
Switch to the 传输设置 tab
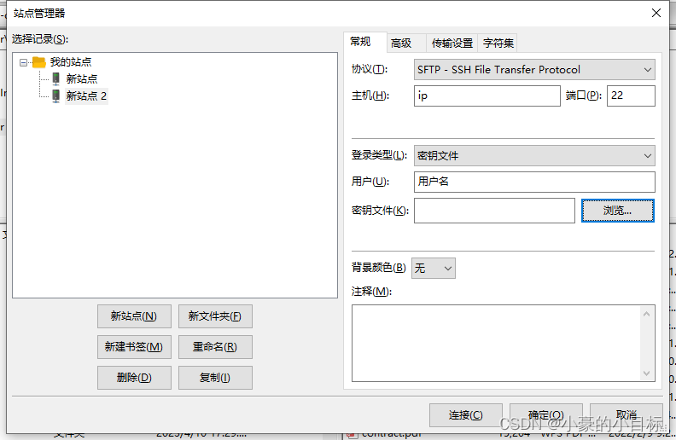pos(452,43)
